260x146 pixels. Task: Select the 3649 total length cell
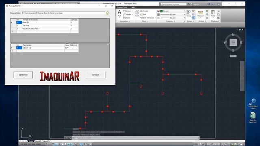[71, 48]
